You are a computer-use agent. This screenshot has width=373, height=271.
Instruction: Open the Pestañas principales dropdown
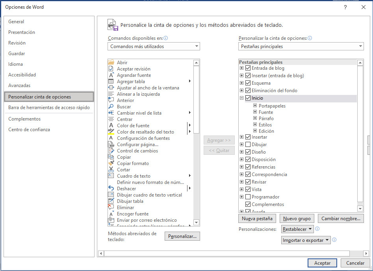pos(301,46)
